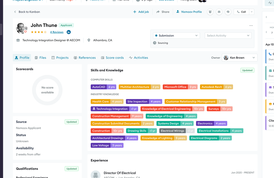This screenshot has width=274, height=178.
Task: Click the alarm reminder icon
Action: (210, 12)
